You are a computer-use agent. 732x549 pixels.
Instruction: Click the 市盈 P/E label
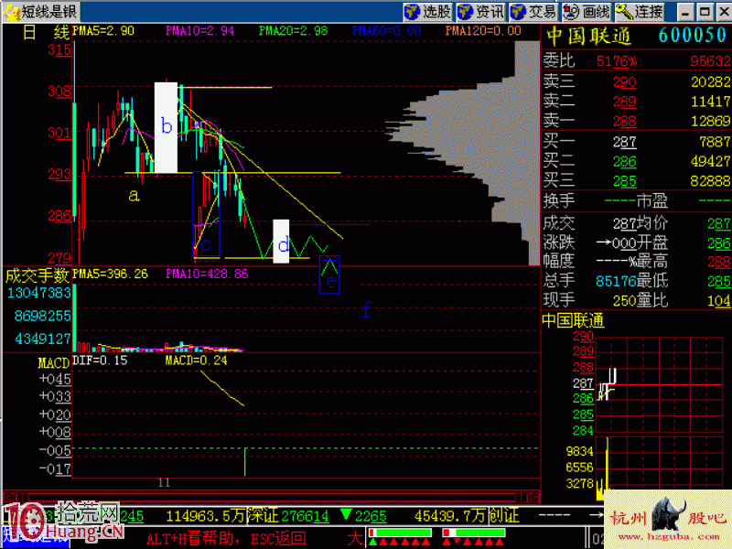click(652, 201)
